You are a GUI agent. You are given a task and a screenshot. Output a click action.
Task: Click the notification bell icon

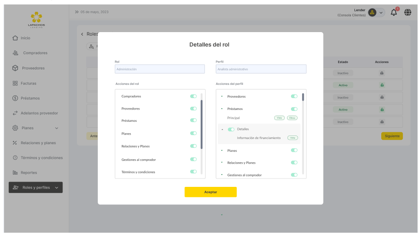[394, 12]
